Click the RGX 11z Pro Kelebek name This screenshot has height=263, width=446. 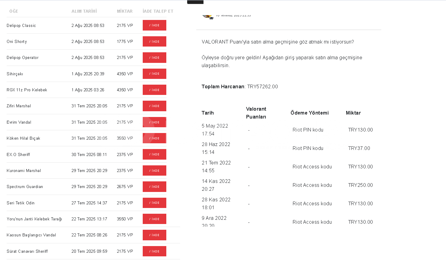[x=27, y=90]
